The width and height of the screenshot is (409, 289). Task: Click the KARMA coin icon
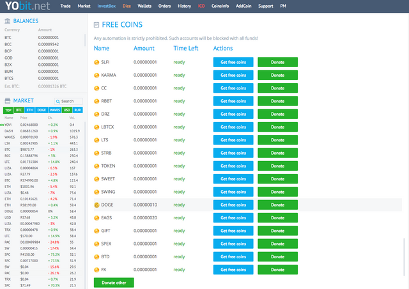pos(96,75)
